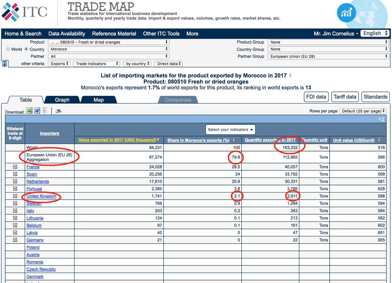Click the ITC logo

tap(24, 11)
